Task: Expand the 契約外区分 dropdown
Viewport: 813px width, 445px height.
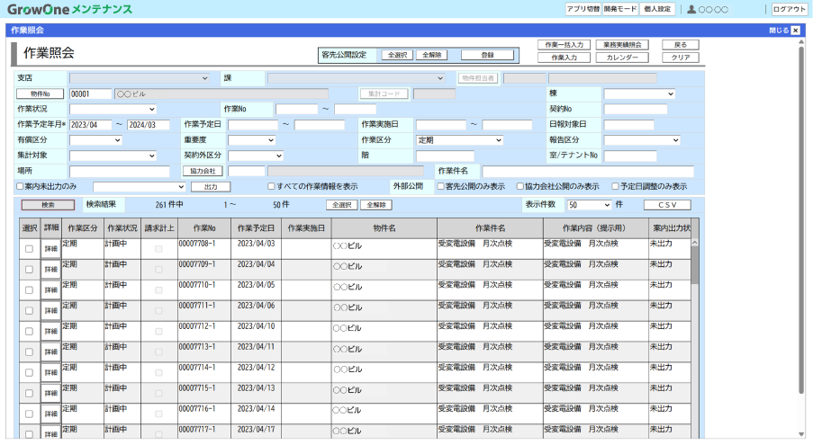Action: point(256,156)
